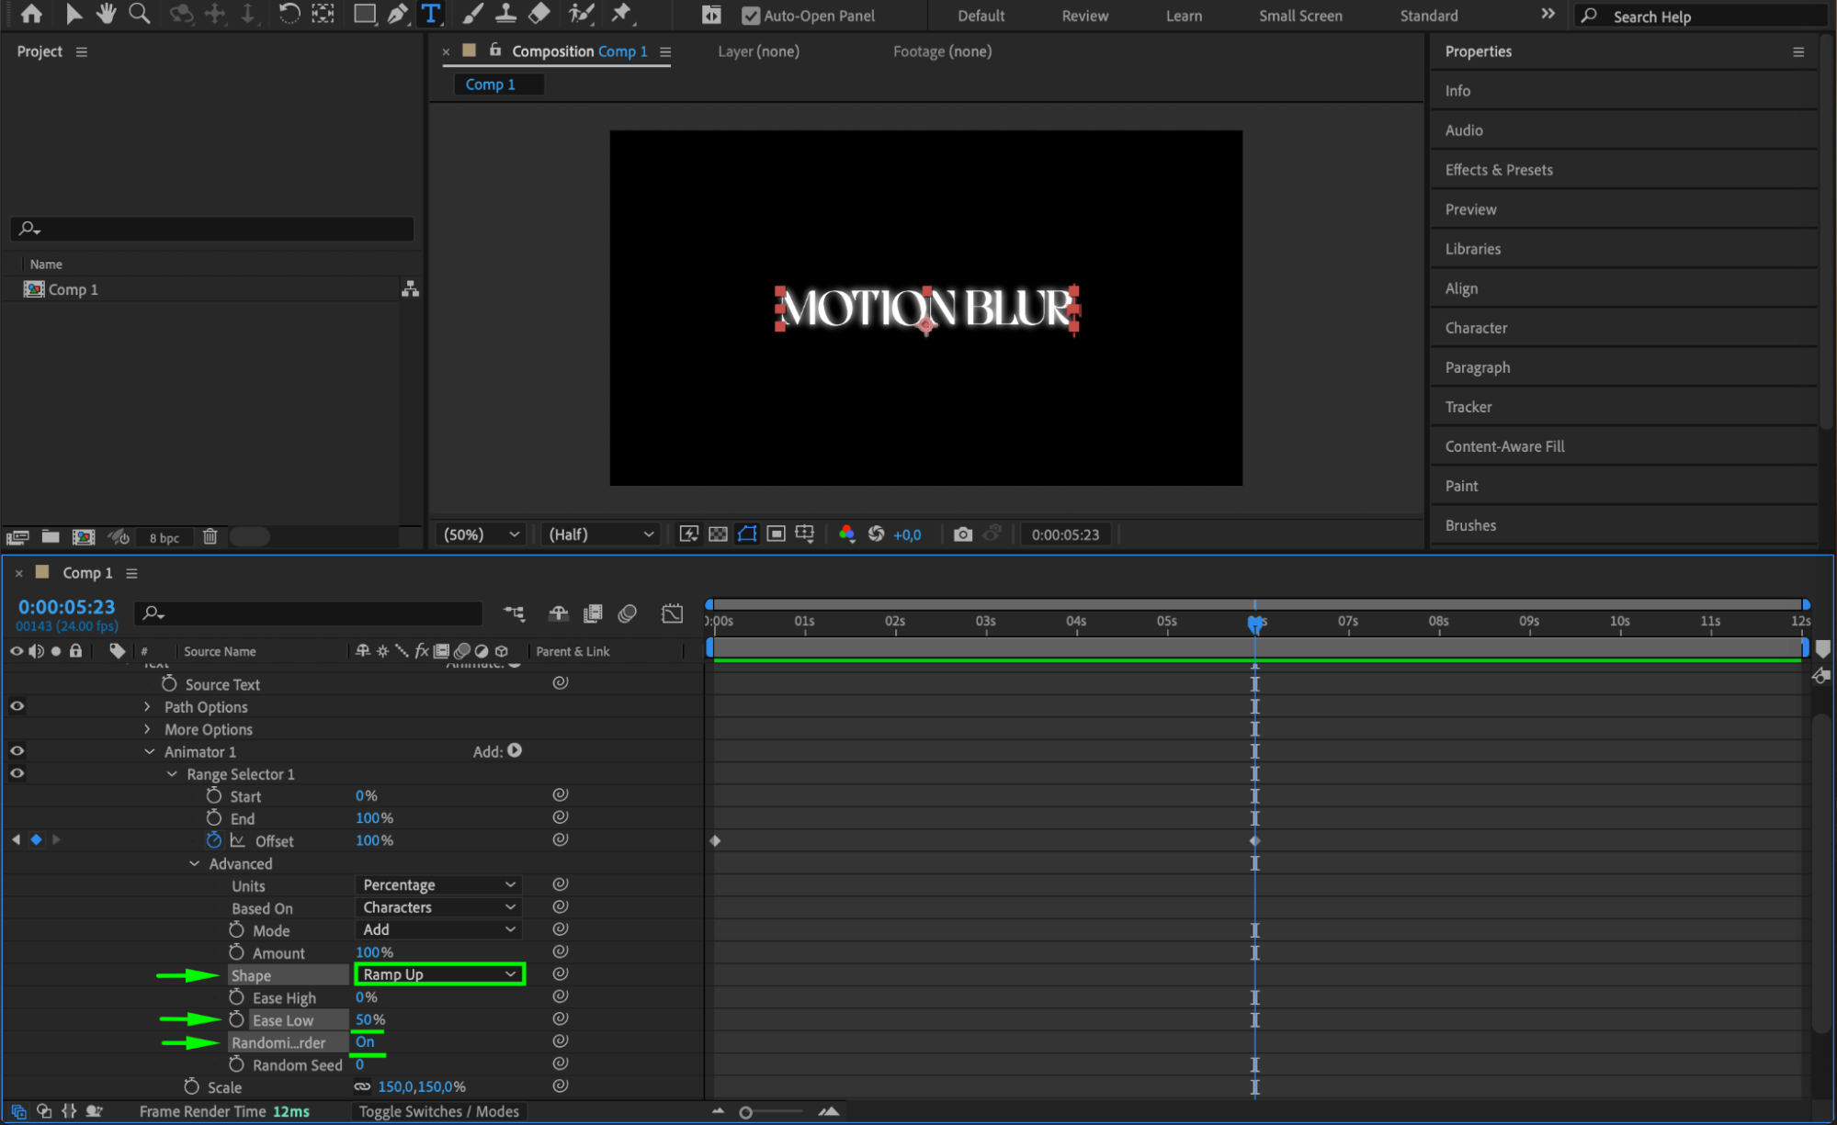Screen dimensions: 1837x1125
Task: Take a snapshot with the camera icon
Action: pyautogui.click(x=962, y=534)
